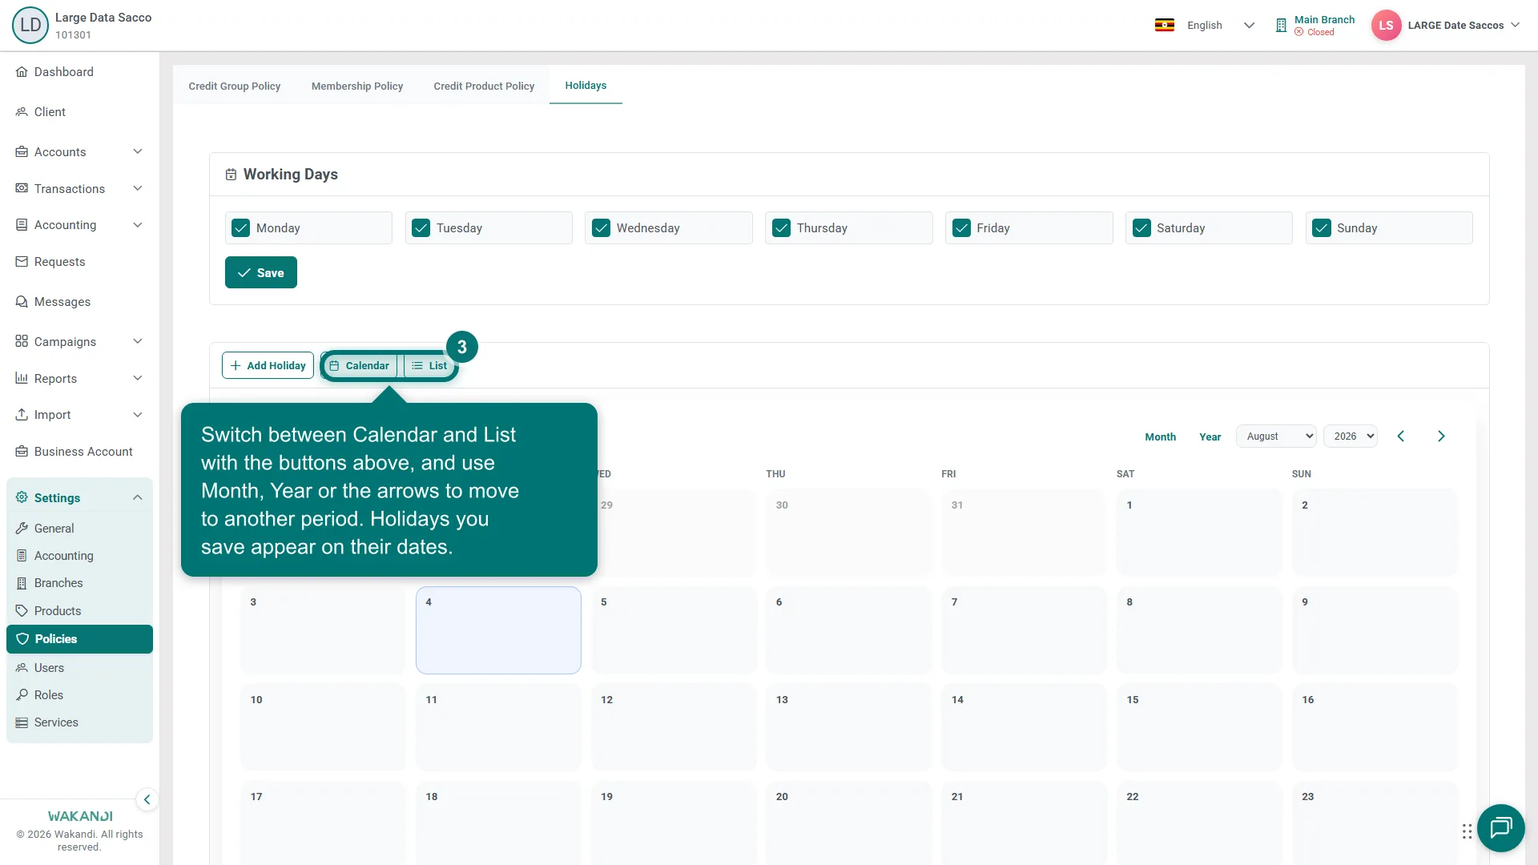The height and width of the screenshot is (865, 1538).
Task: Click the General wrench icon
Action: [22, 529]
